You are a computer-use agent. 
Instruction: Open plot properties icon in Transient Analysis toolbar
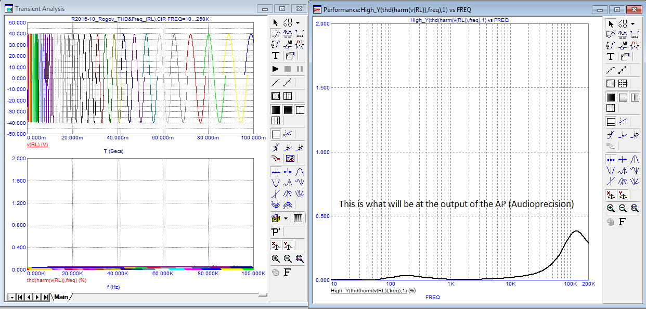point(290,56)
